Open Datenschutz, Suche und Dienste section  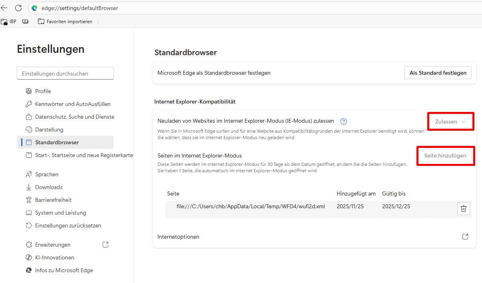point(74,117)
